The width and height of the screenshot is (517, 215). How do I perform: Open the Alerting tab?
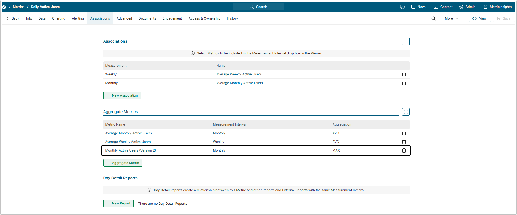click(78, 18)
